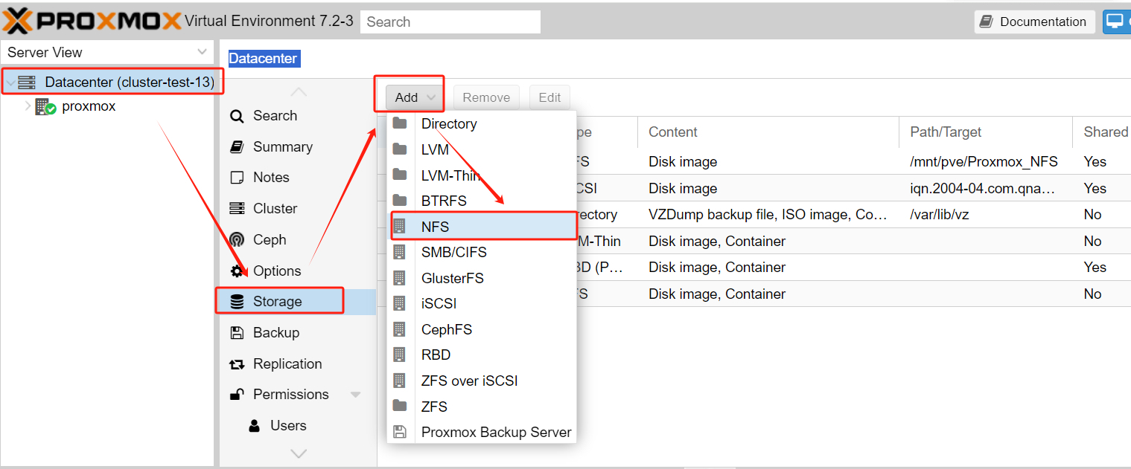Click the Permissions unlock icon

[x=237, y=395]
